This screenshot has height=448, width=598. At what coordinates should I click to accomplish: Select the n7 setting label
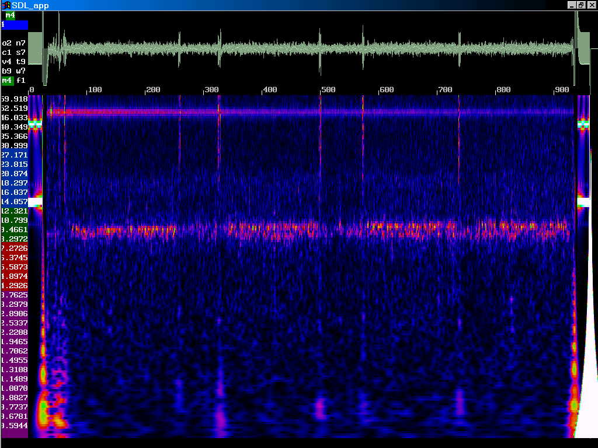21,43
